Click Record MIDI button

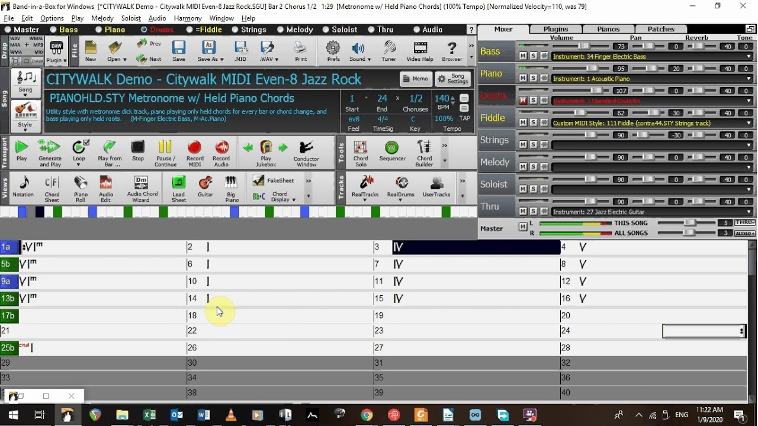[x=195, y=153]
